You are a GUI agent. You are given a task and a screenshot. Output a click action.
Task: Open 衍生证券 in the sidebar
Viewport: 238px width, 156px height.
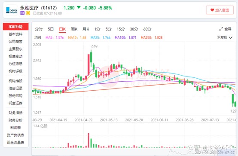pos(15,103)
